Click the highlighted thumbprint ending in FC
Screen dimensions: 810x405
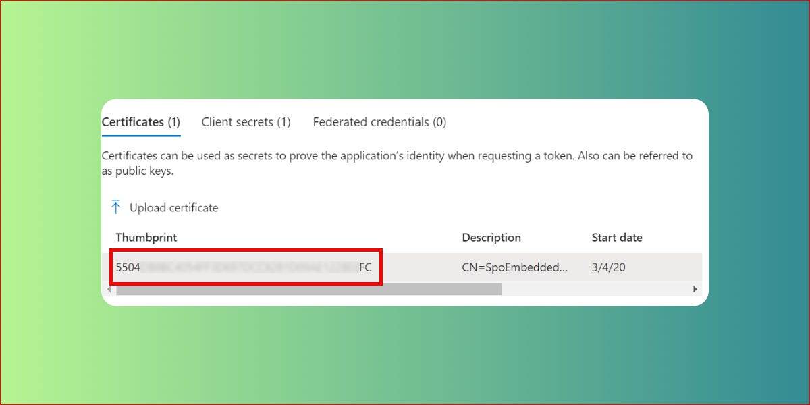(365, 267)
